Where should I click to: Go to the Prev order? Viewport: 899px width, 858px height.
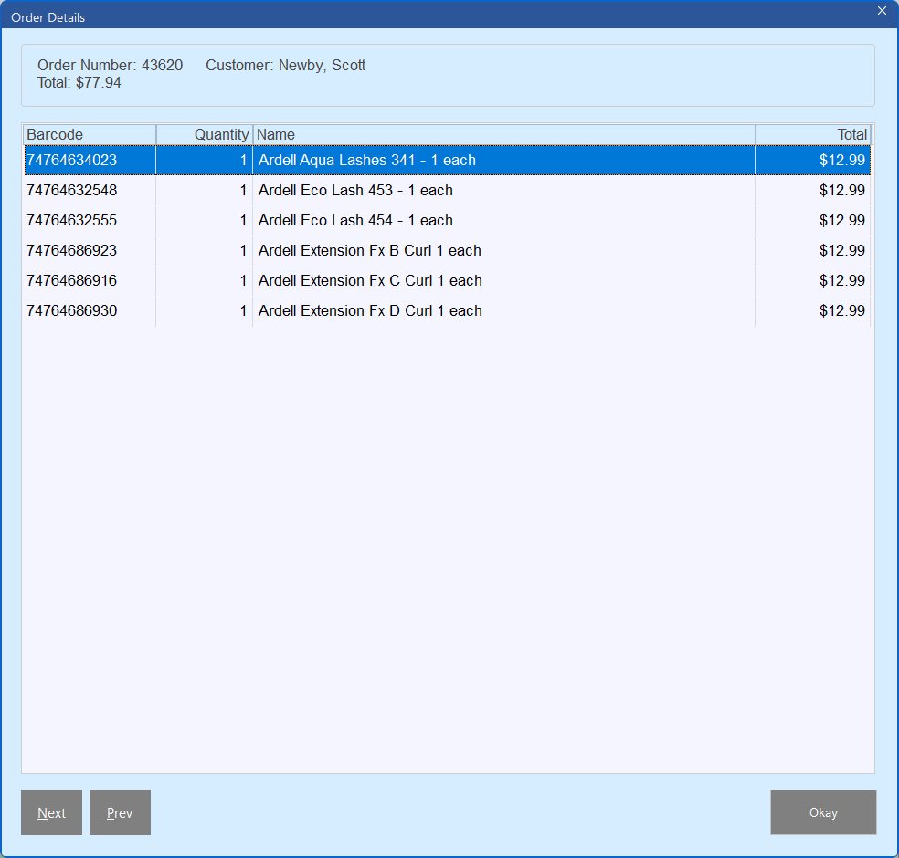[120, 812]
